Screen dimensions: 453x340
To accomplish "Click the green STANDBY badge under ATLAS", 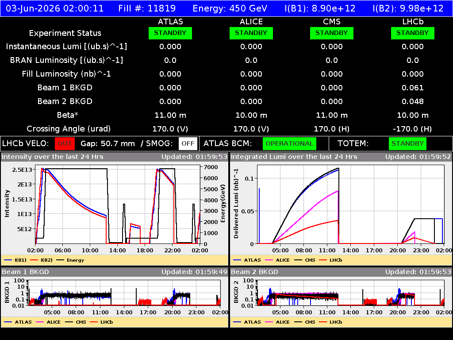I will point(170,33).
